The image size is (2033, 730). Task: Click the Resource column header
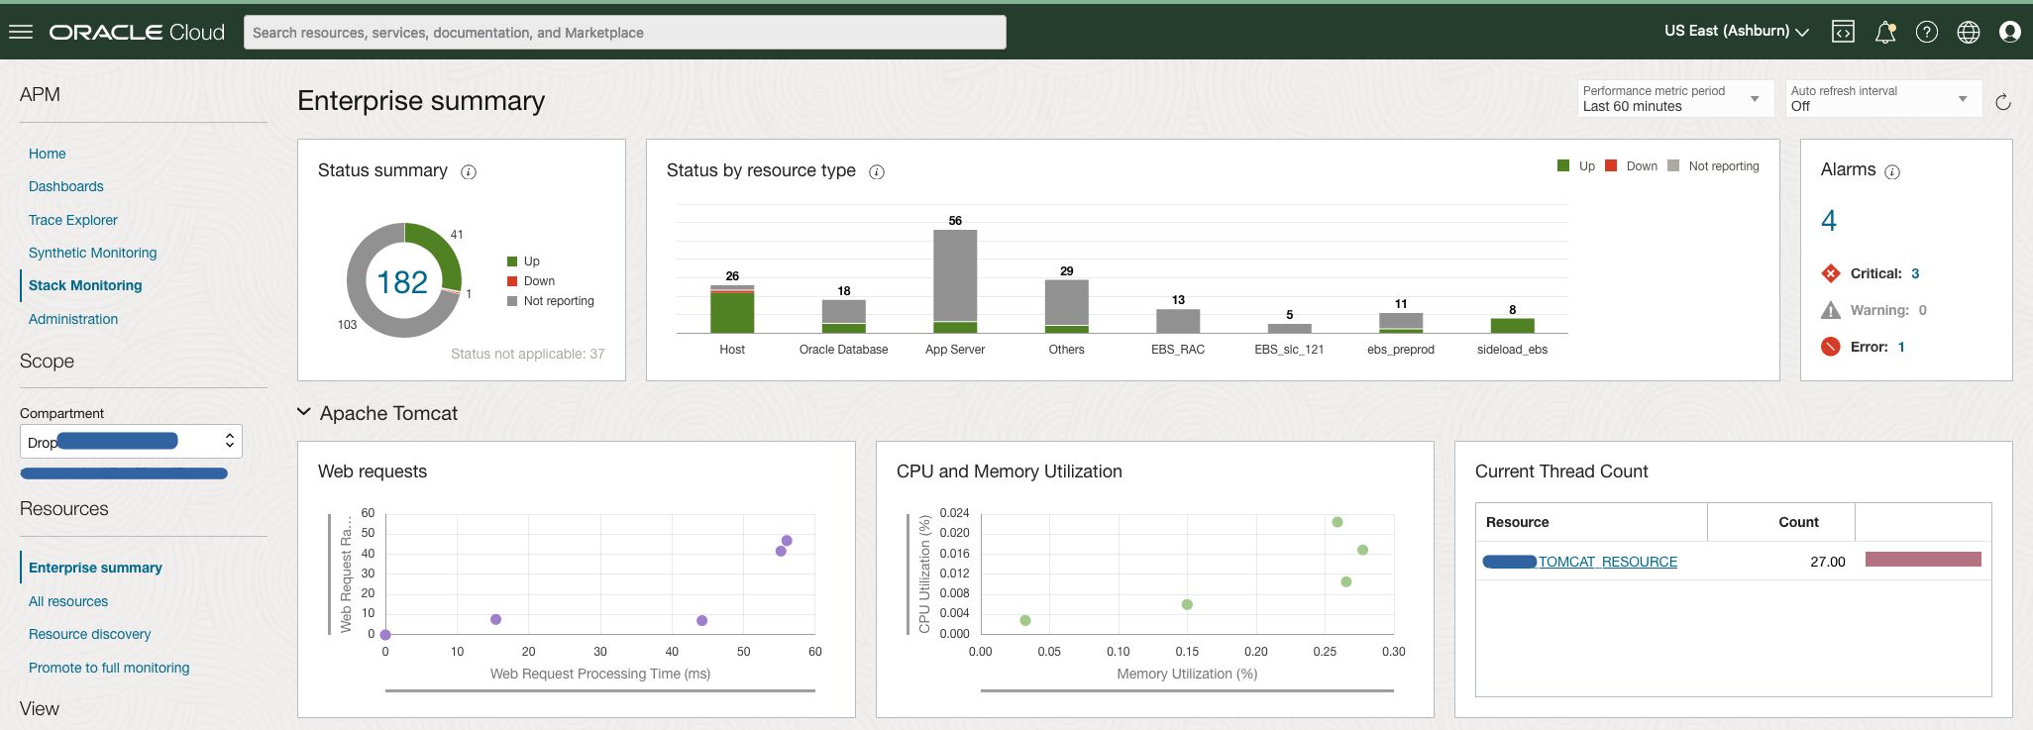point(1591,522)
